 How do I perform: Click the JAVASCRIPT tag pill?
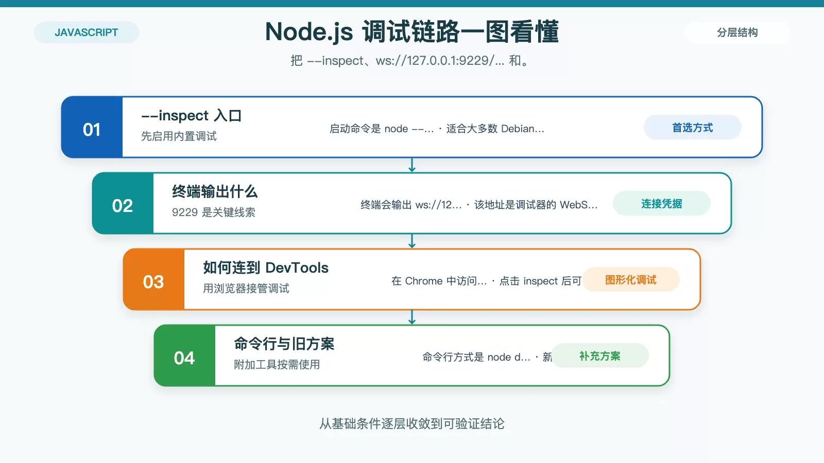(x=87, y=32)
